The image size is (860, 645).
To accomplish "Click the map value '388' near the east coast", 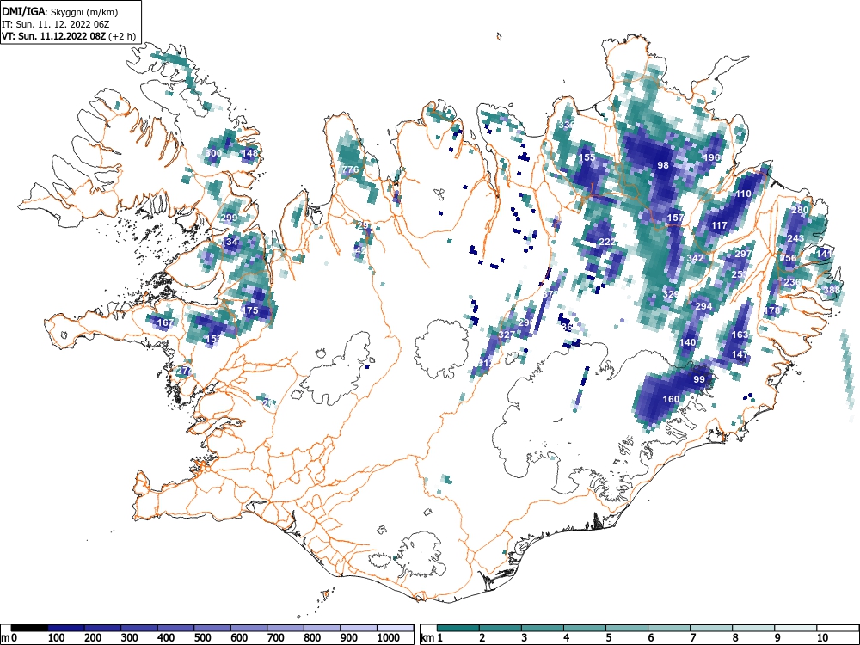I will pyautogui.click(x=832, y=290).
